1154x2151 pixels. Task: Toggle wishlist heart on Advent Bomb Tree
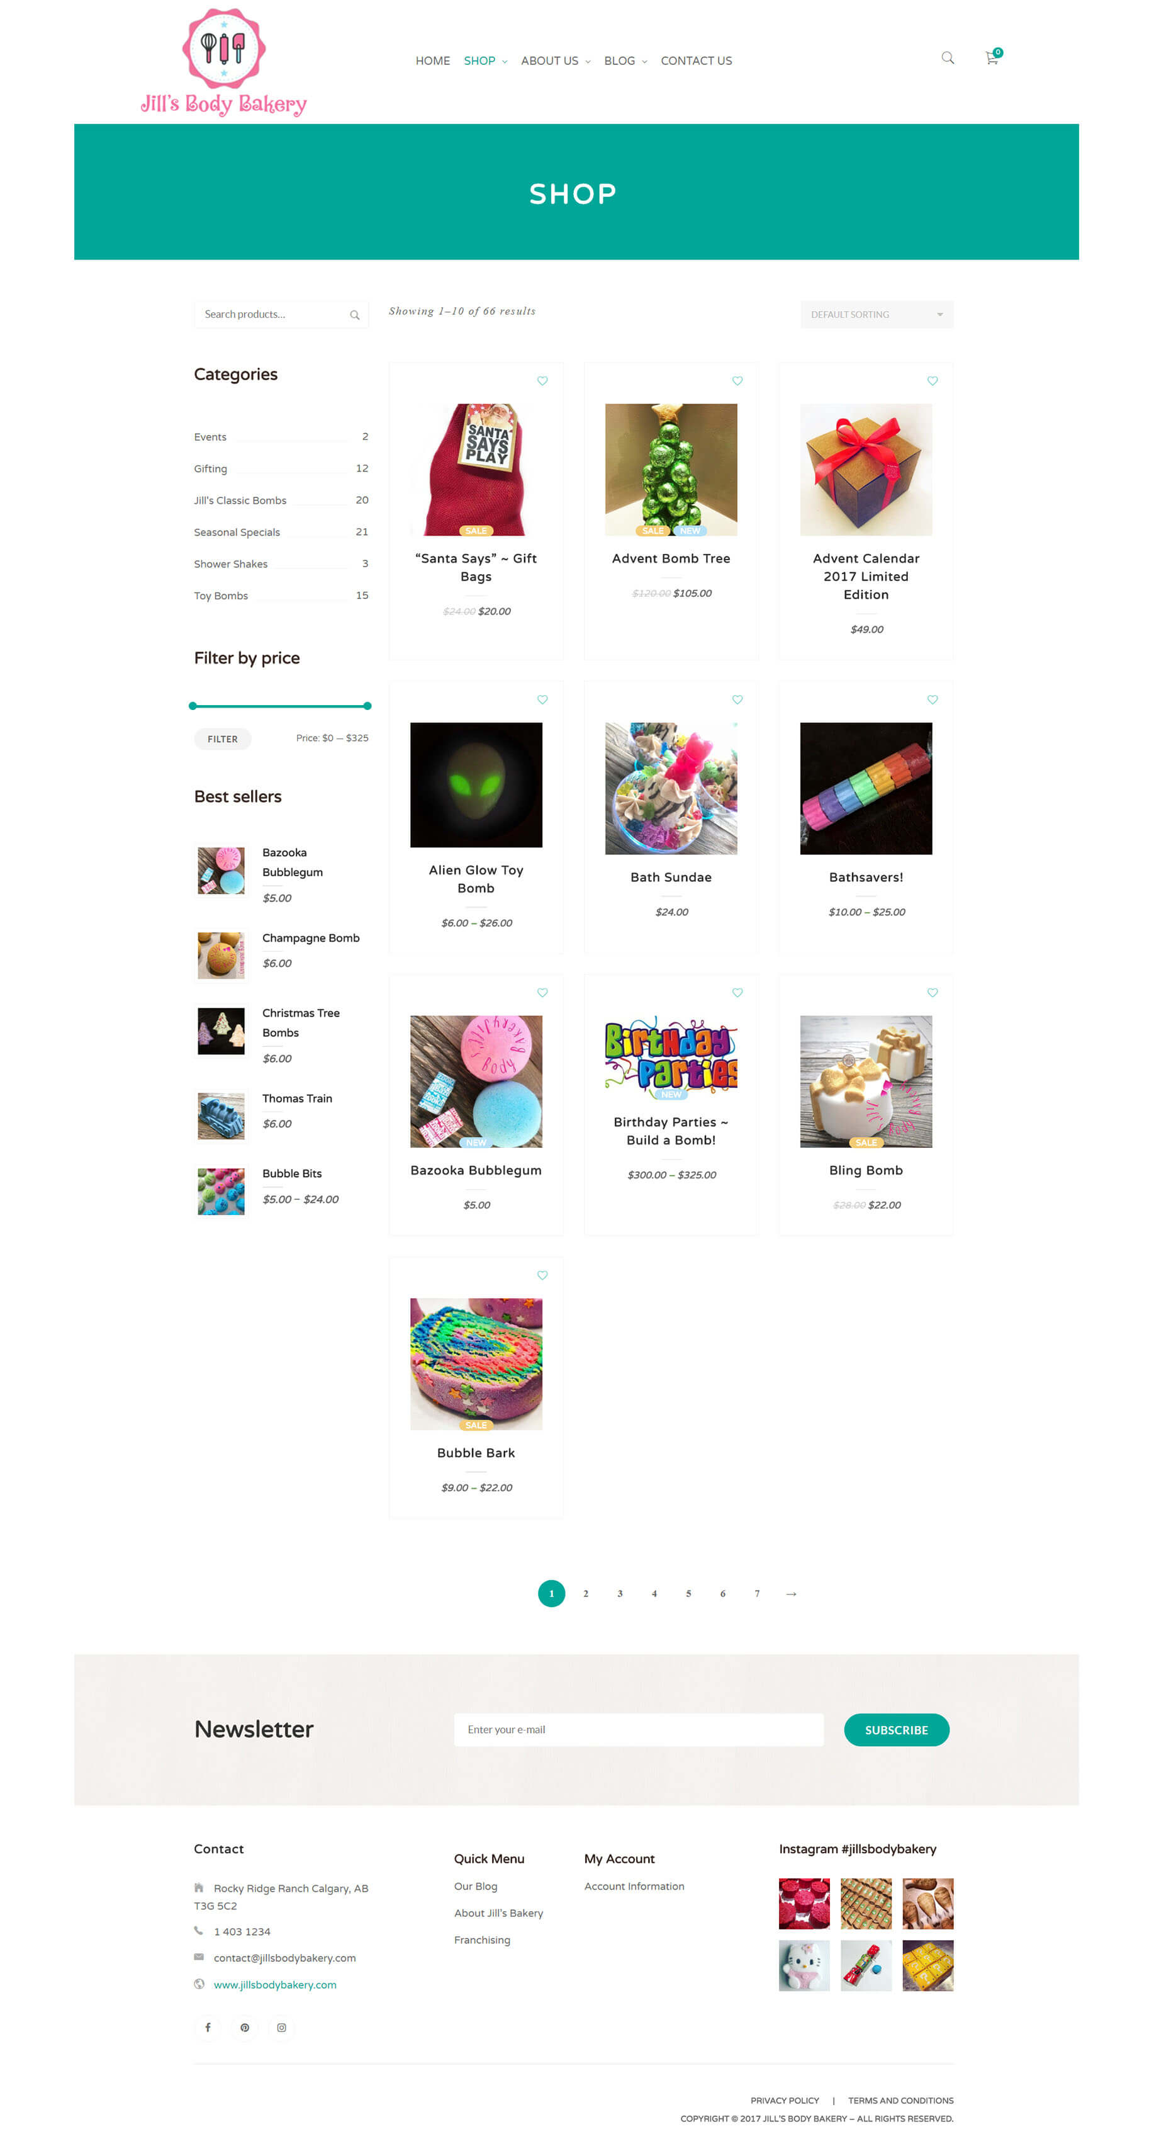point(737,381)
